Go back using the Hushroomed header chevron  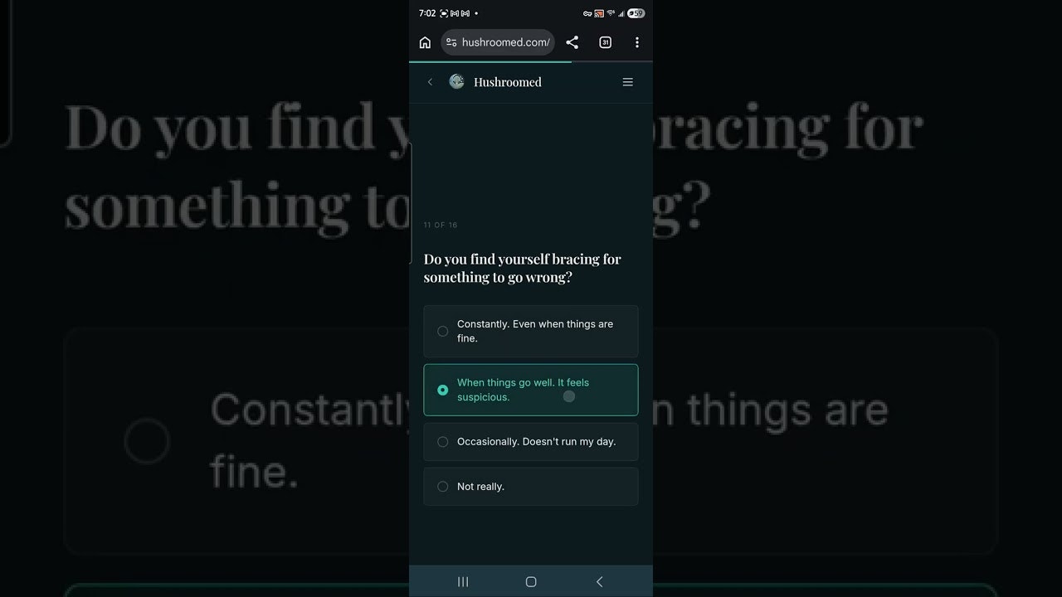pos(430,81)
